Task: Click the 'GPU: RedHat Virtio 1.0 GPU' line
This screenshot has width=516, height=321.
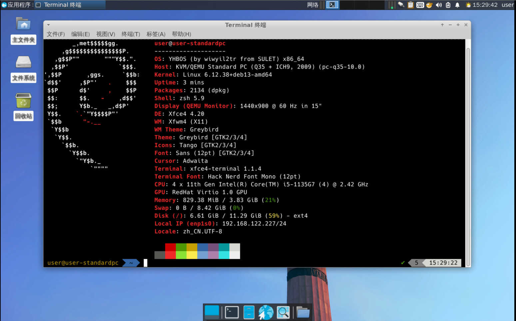Action: (x=201, y=192)
